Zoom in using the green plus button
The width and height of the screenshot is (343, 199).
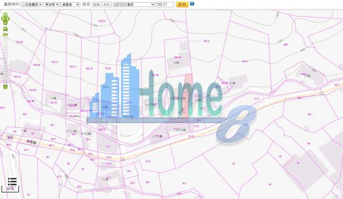pyautogui.click(x=5, y=29)
